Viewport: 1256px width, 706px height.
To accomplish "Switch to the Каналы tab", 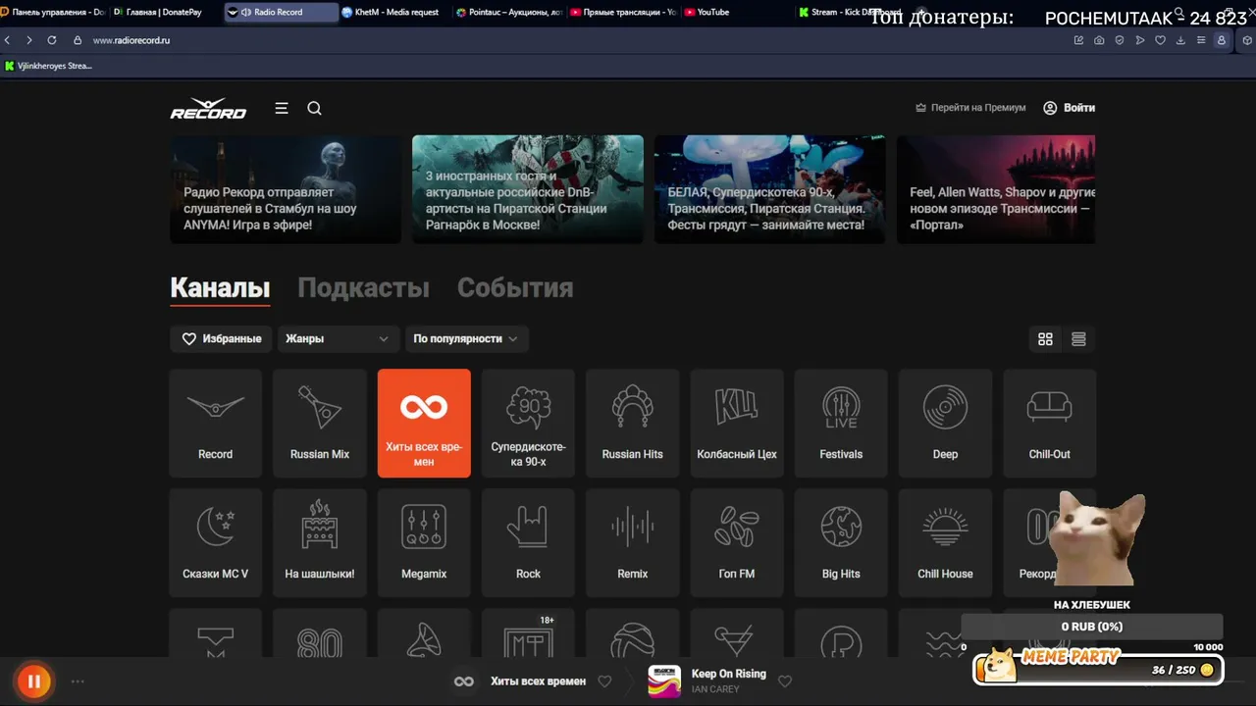I will tap(220, 287).
